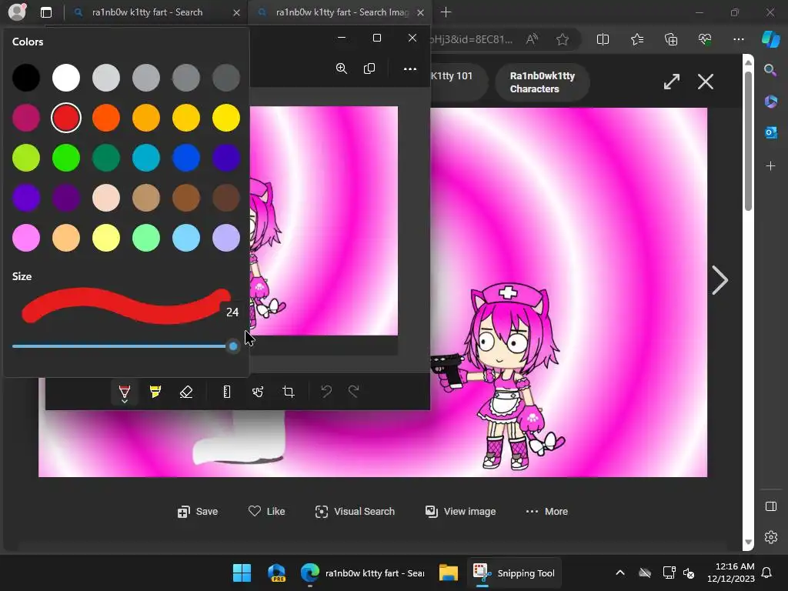Open the notifications bell in taskbar
The height and width of the screenshot is (591, 788).
click(766, 573)
